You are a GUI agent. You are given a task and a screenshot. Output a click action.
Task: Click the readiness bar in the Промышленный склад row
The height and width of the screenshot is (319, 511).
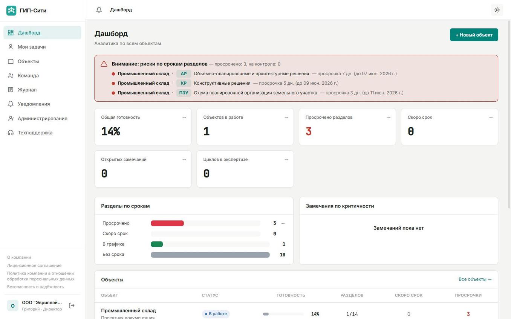coord(283,314)
